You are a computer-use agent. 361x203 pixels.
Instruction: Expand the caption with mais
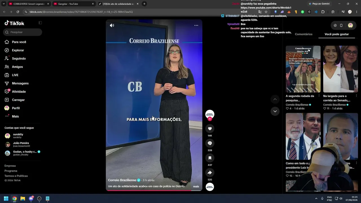pos(196,186)
